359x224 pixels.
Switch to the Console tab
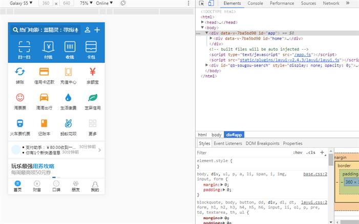pos(255,3)
